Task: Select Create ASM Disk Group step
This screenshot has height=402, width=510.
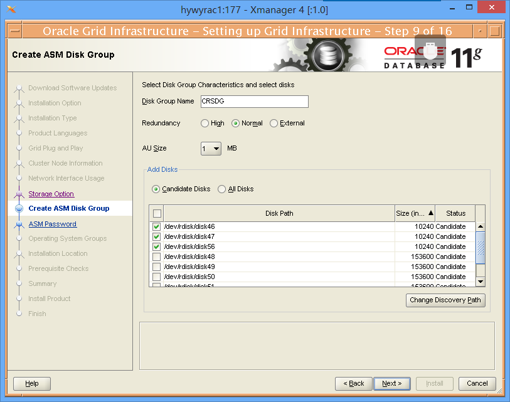Action: (69, 208)
